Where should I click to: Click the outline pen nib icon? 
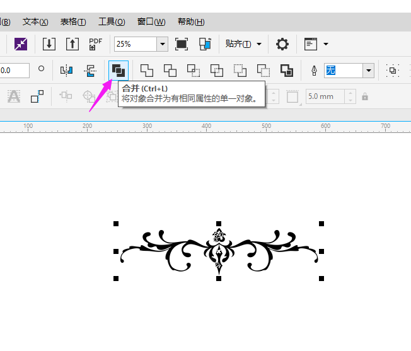pos(314,70)
